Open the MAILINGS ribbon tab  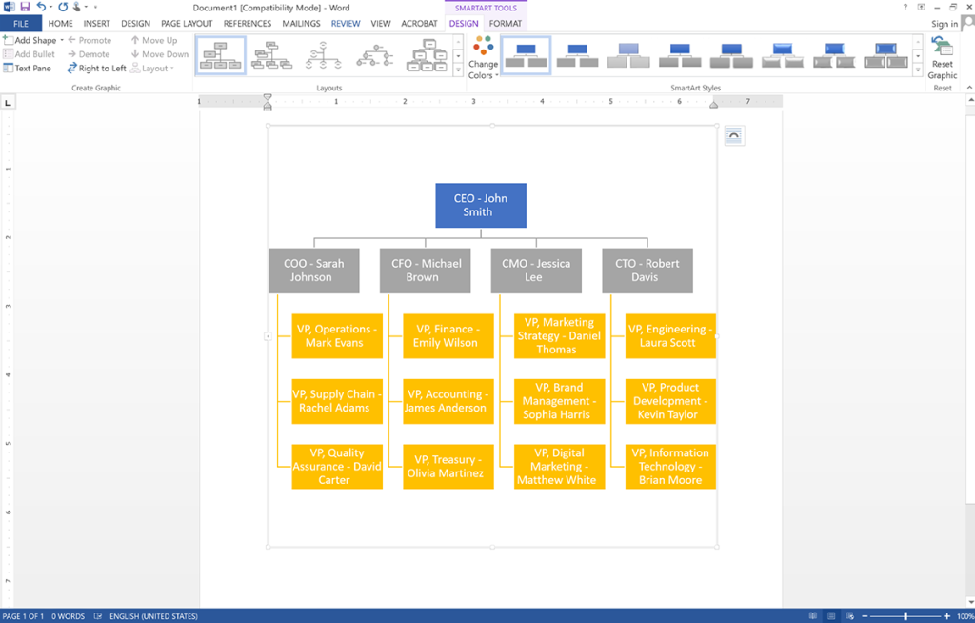point(300,23)
